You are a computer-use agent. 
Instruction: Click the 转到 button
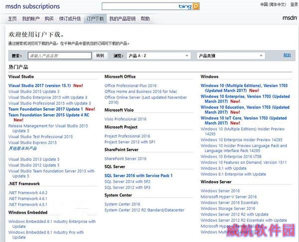click(100, 56)
